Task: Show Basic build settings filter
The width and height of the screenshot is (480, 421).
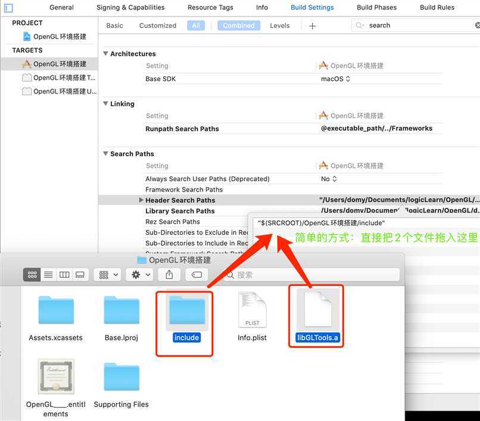Action: (114, 26)
